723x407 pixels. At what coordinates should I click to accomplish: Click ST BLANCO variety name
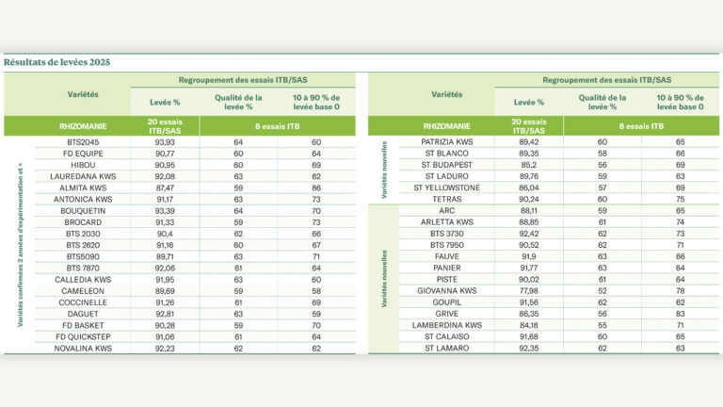(447, 154)
